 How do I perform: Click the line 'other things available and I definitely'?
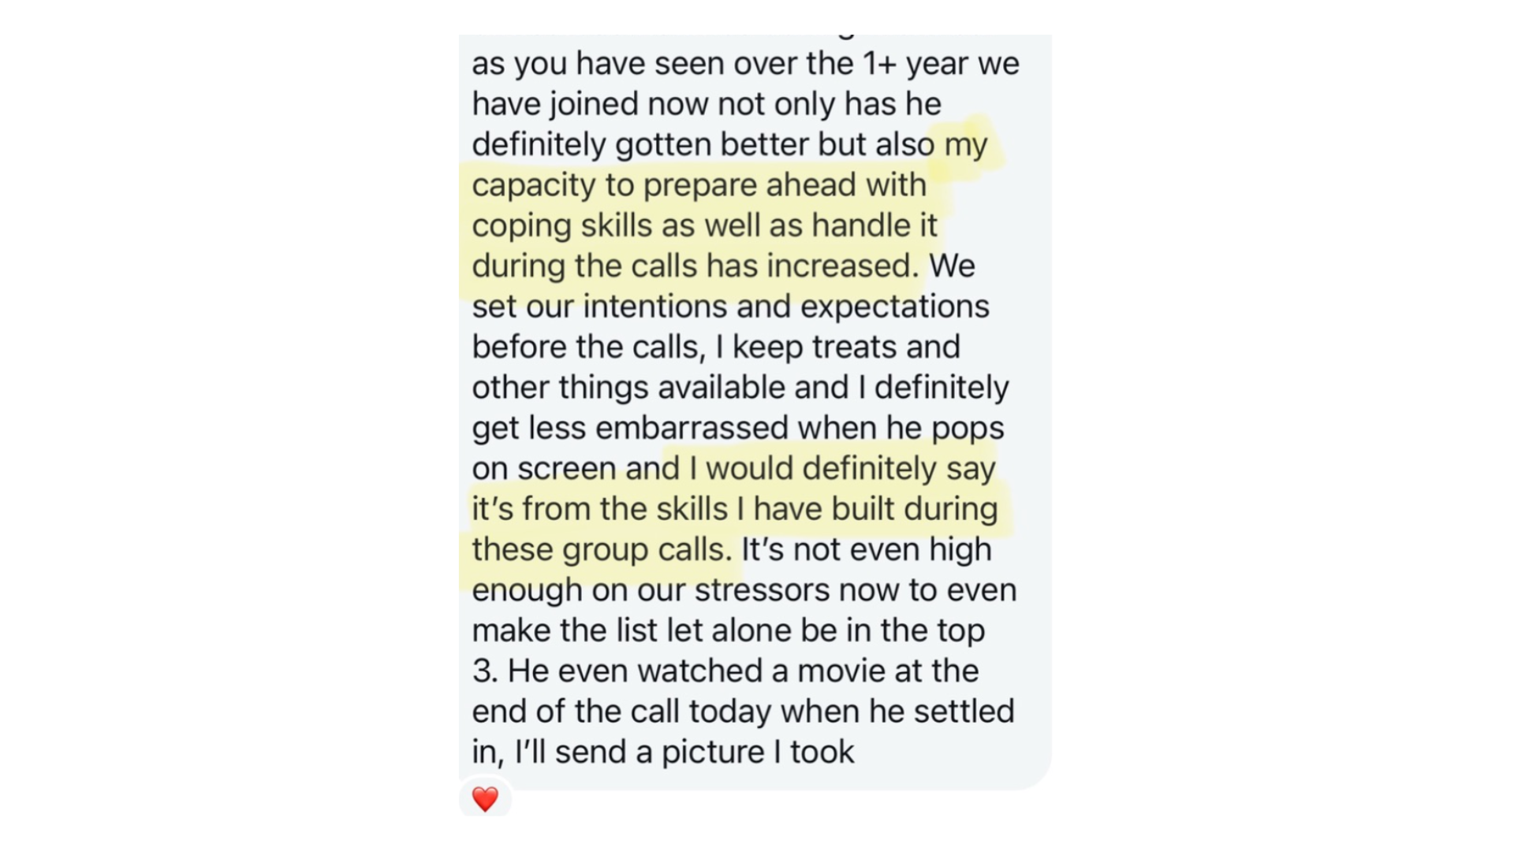pos(740,388)
